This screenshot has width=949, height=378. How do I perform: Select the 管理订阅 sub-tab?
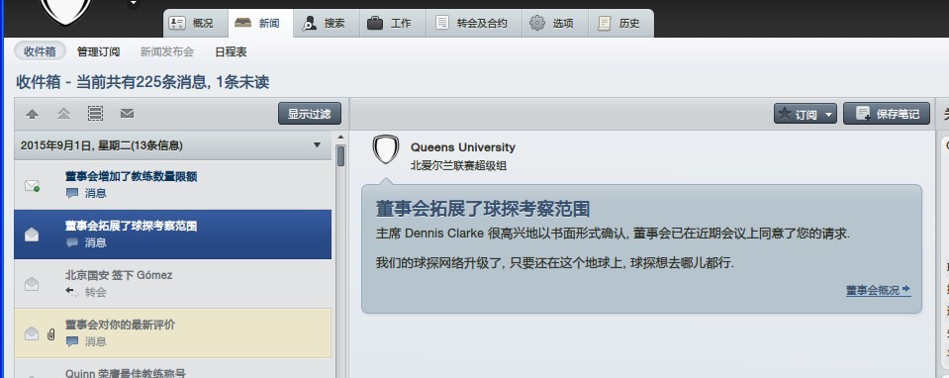click(x=98, y=52)
